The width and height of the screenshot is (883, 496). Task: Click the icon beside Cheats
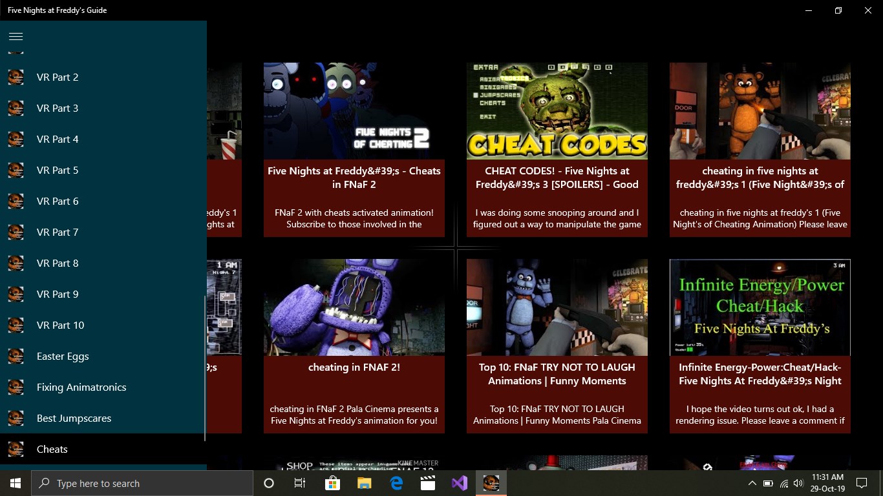[16, 449]
